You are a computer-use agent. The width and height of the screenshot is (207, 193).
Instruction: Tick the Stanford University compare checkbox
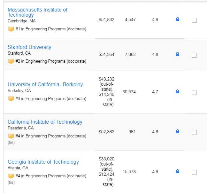[x=194, y=55]
